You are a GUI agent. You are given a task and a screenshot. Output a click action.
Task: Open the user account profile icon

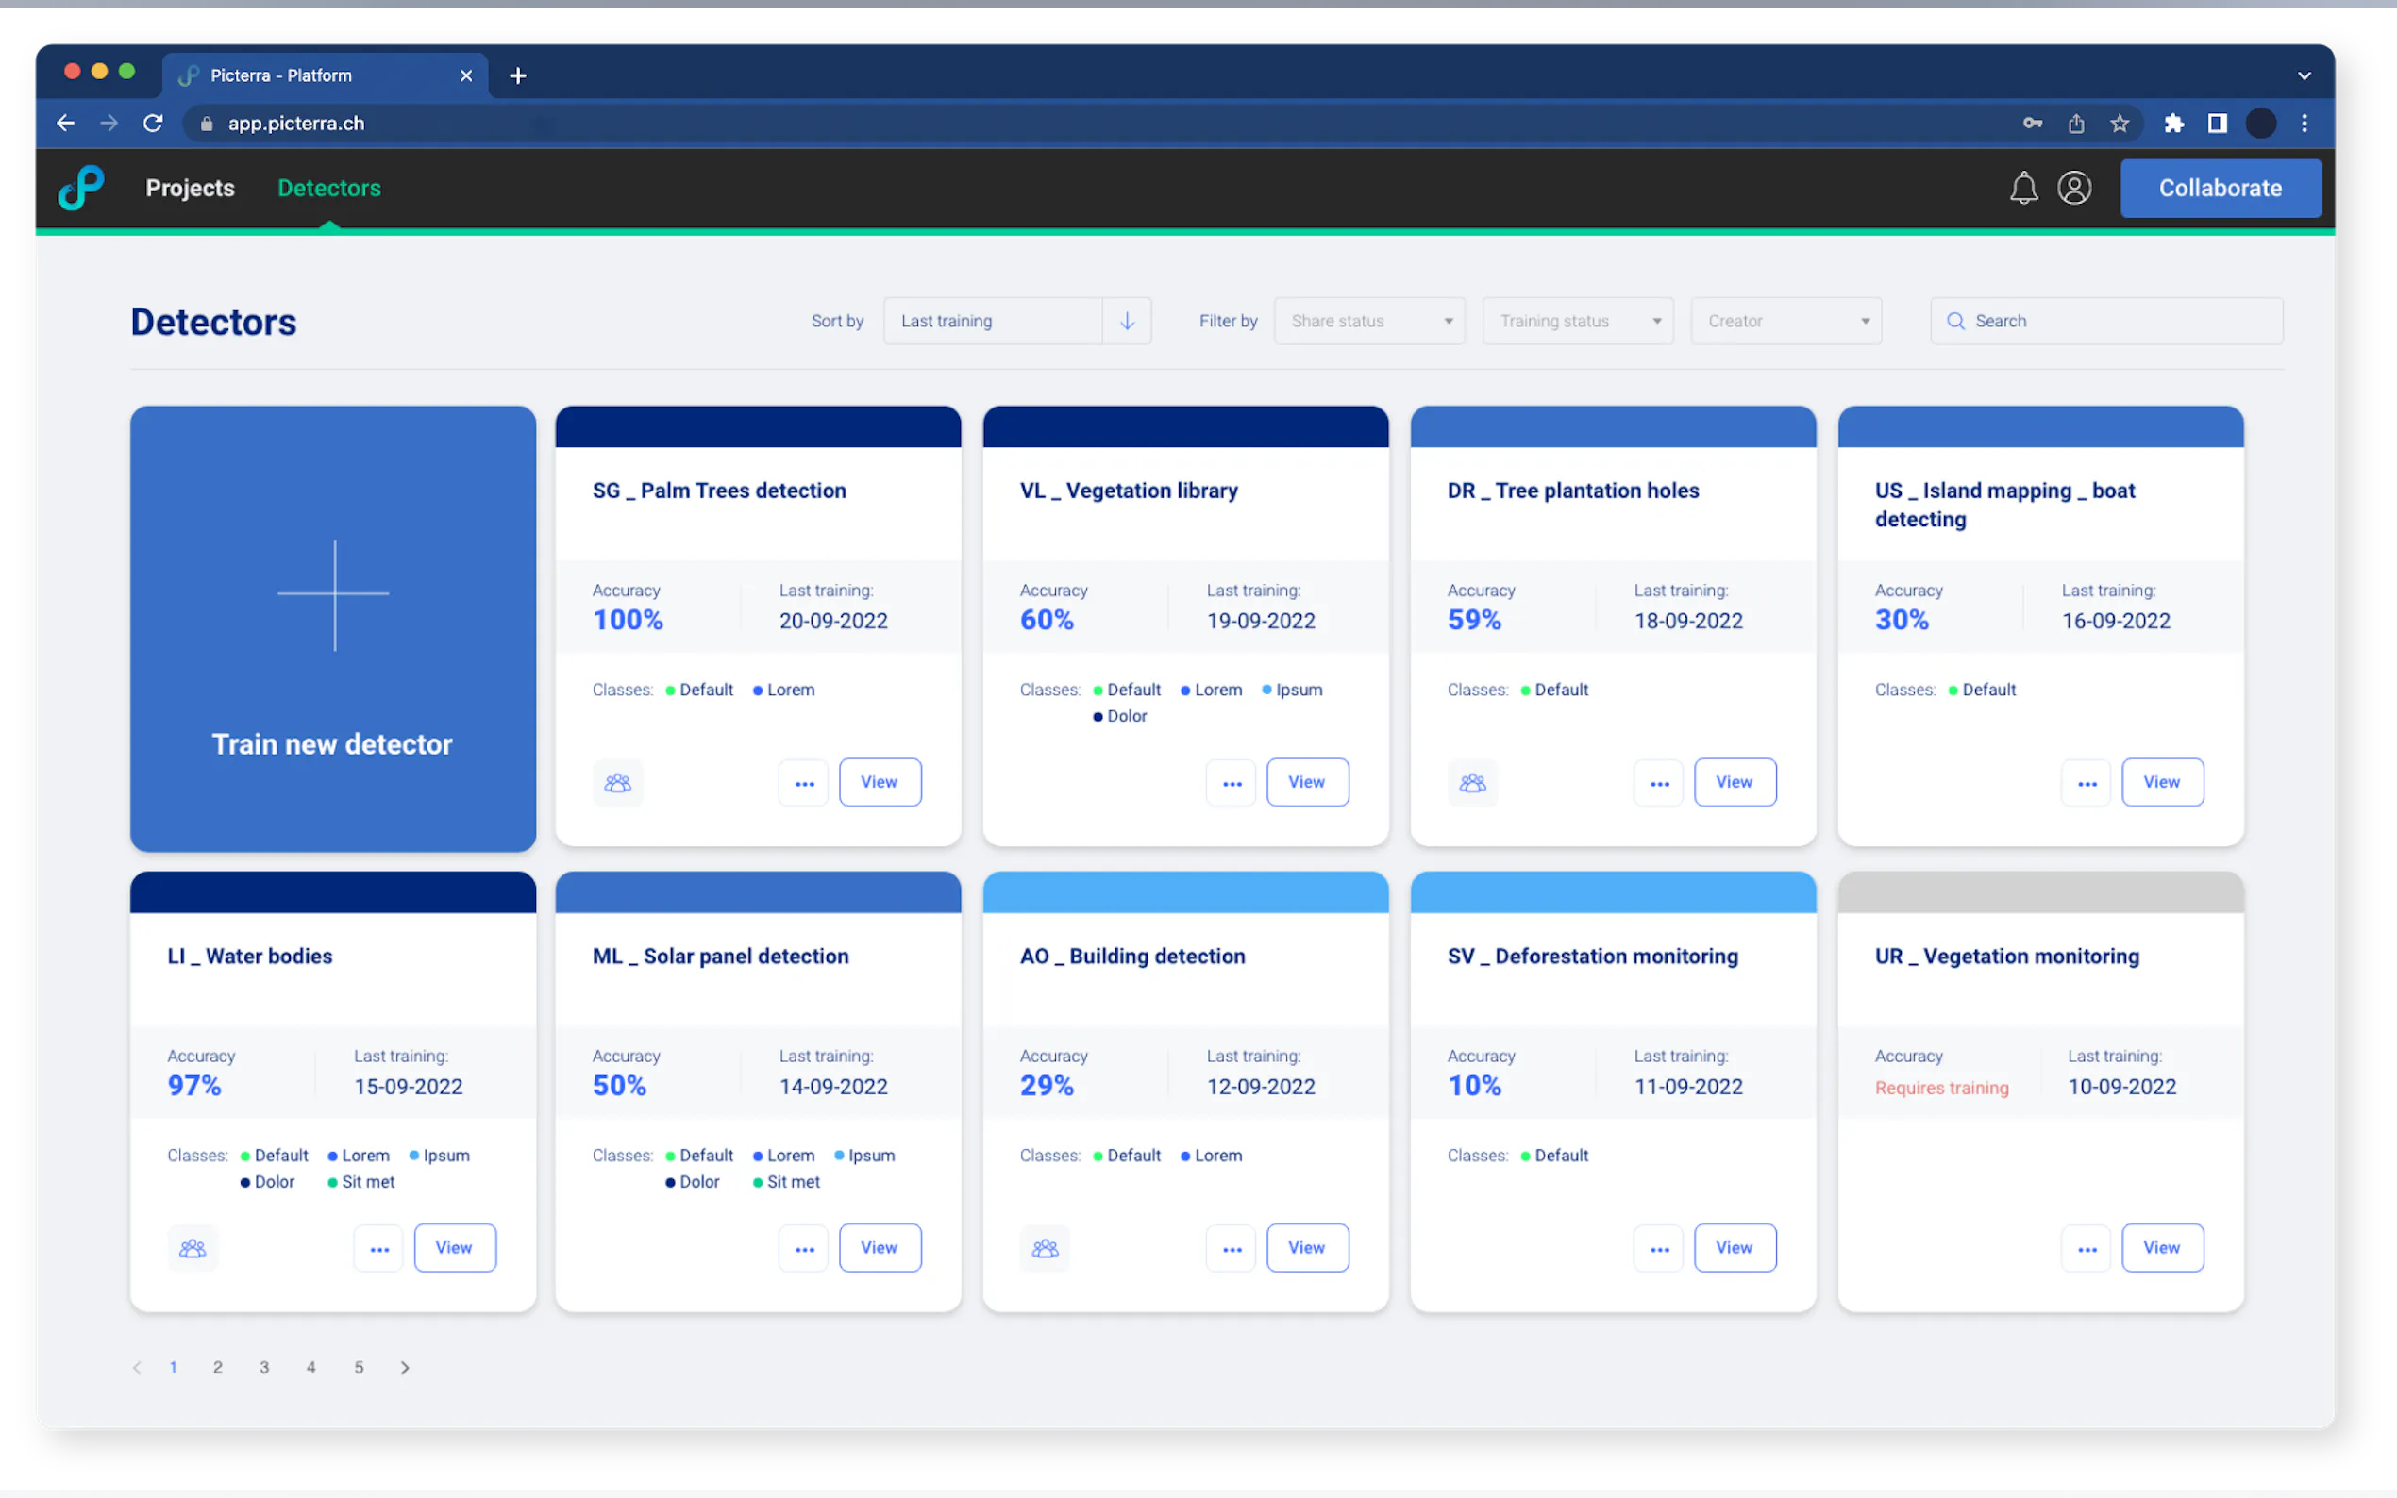[x=2073, y=189]
